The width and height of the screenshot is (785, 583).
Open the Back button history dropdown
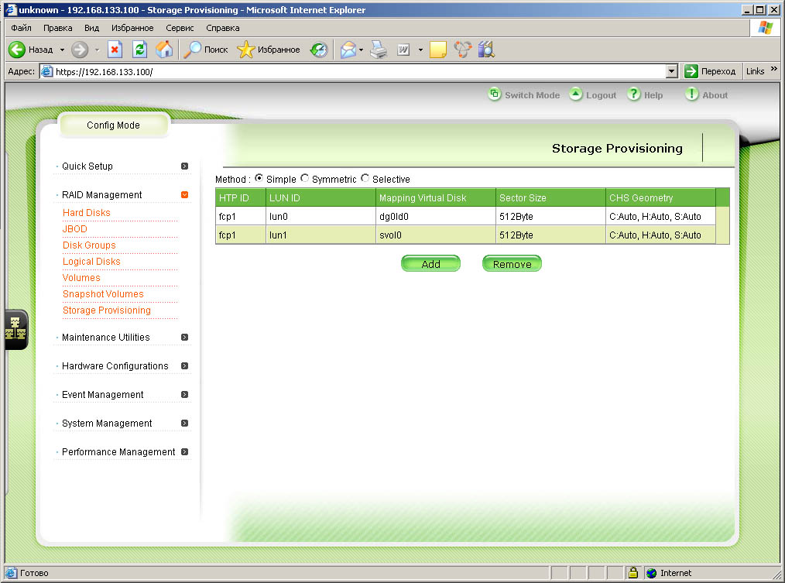(62, 50)
